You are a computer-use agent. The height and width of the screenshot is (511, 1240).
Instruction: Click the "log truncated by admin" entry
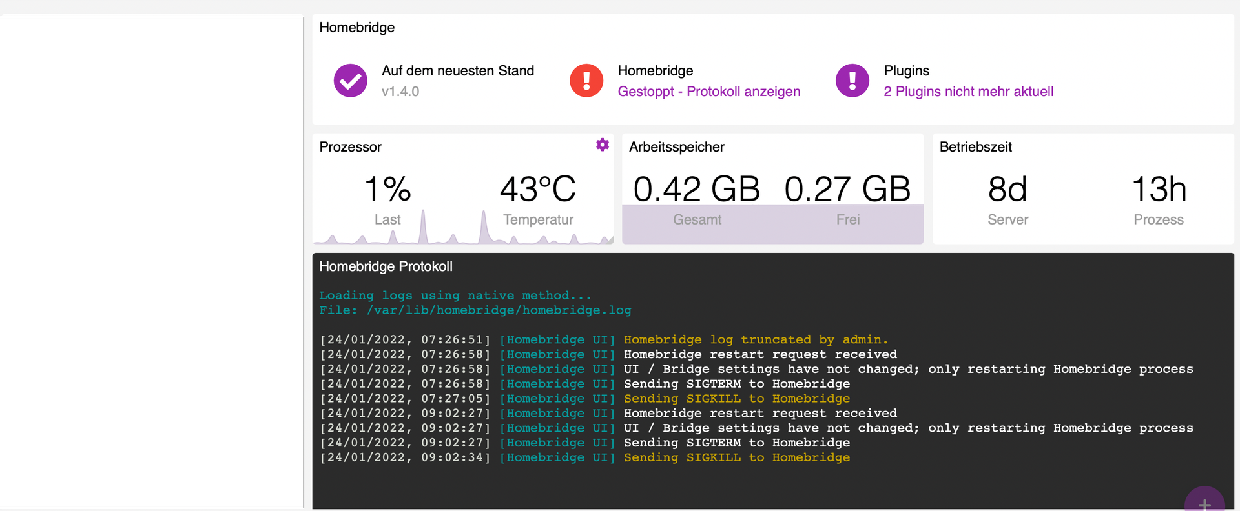click(756, 340)
